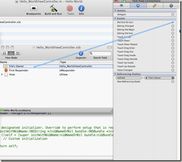Switch to column view mode
The height and width of the screenshot is (162, 182).
[x=18, y=53]
